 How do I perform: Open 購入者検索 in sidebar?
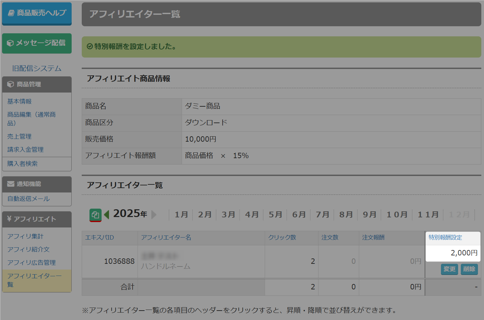pos(23,164)
